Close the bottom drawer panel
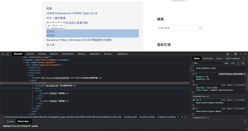Screen dimensions: 248x131 click(245, 121)
